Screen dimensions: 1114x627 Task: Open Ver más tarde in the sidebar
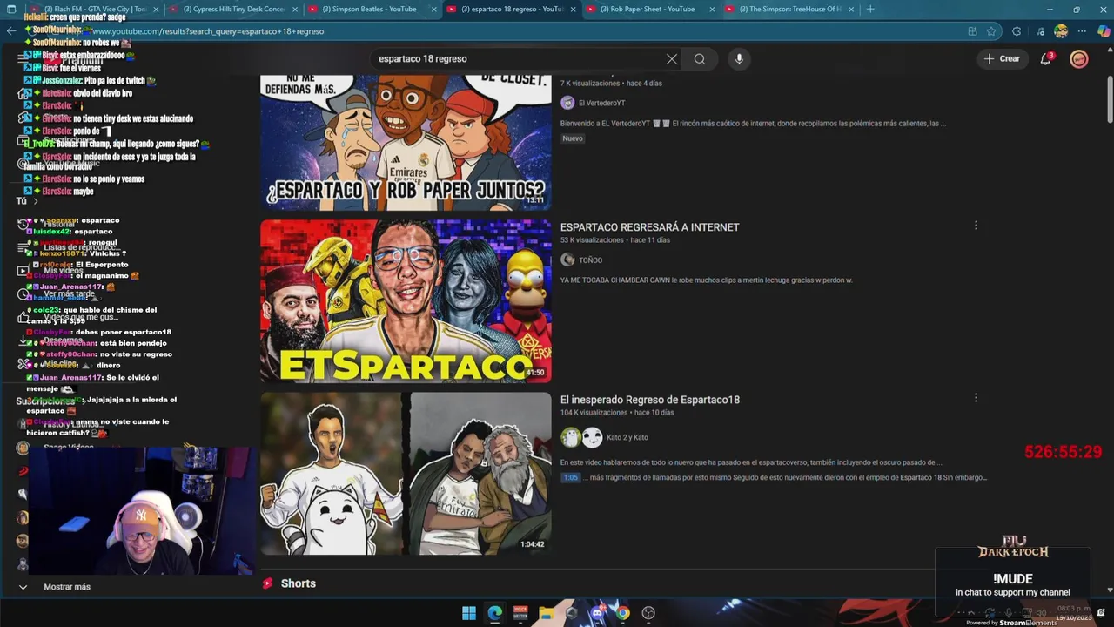tap(69, 294)
